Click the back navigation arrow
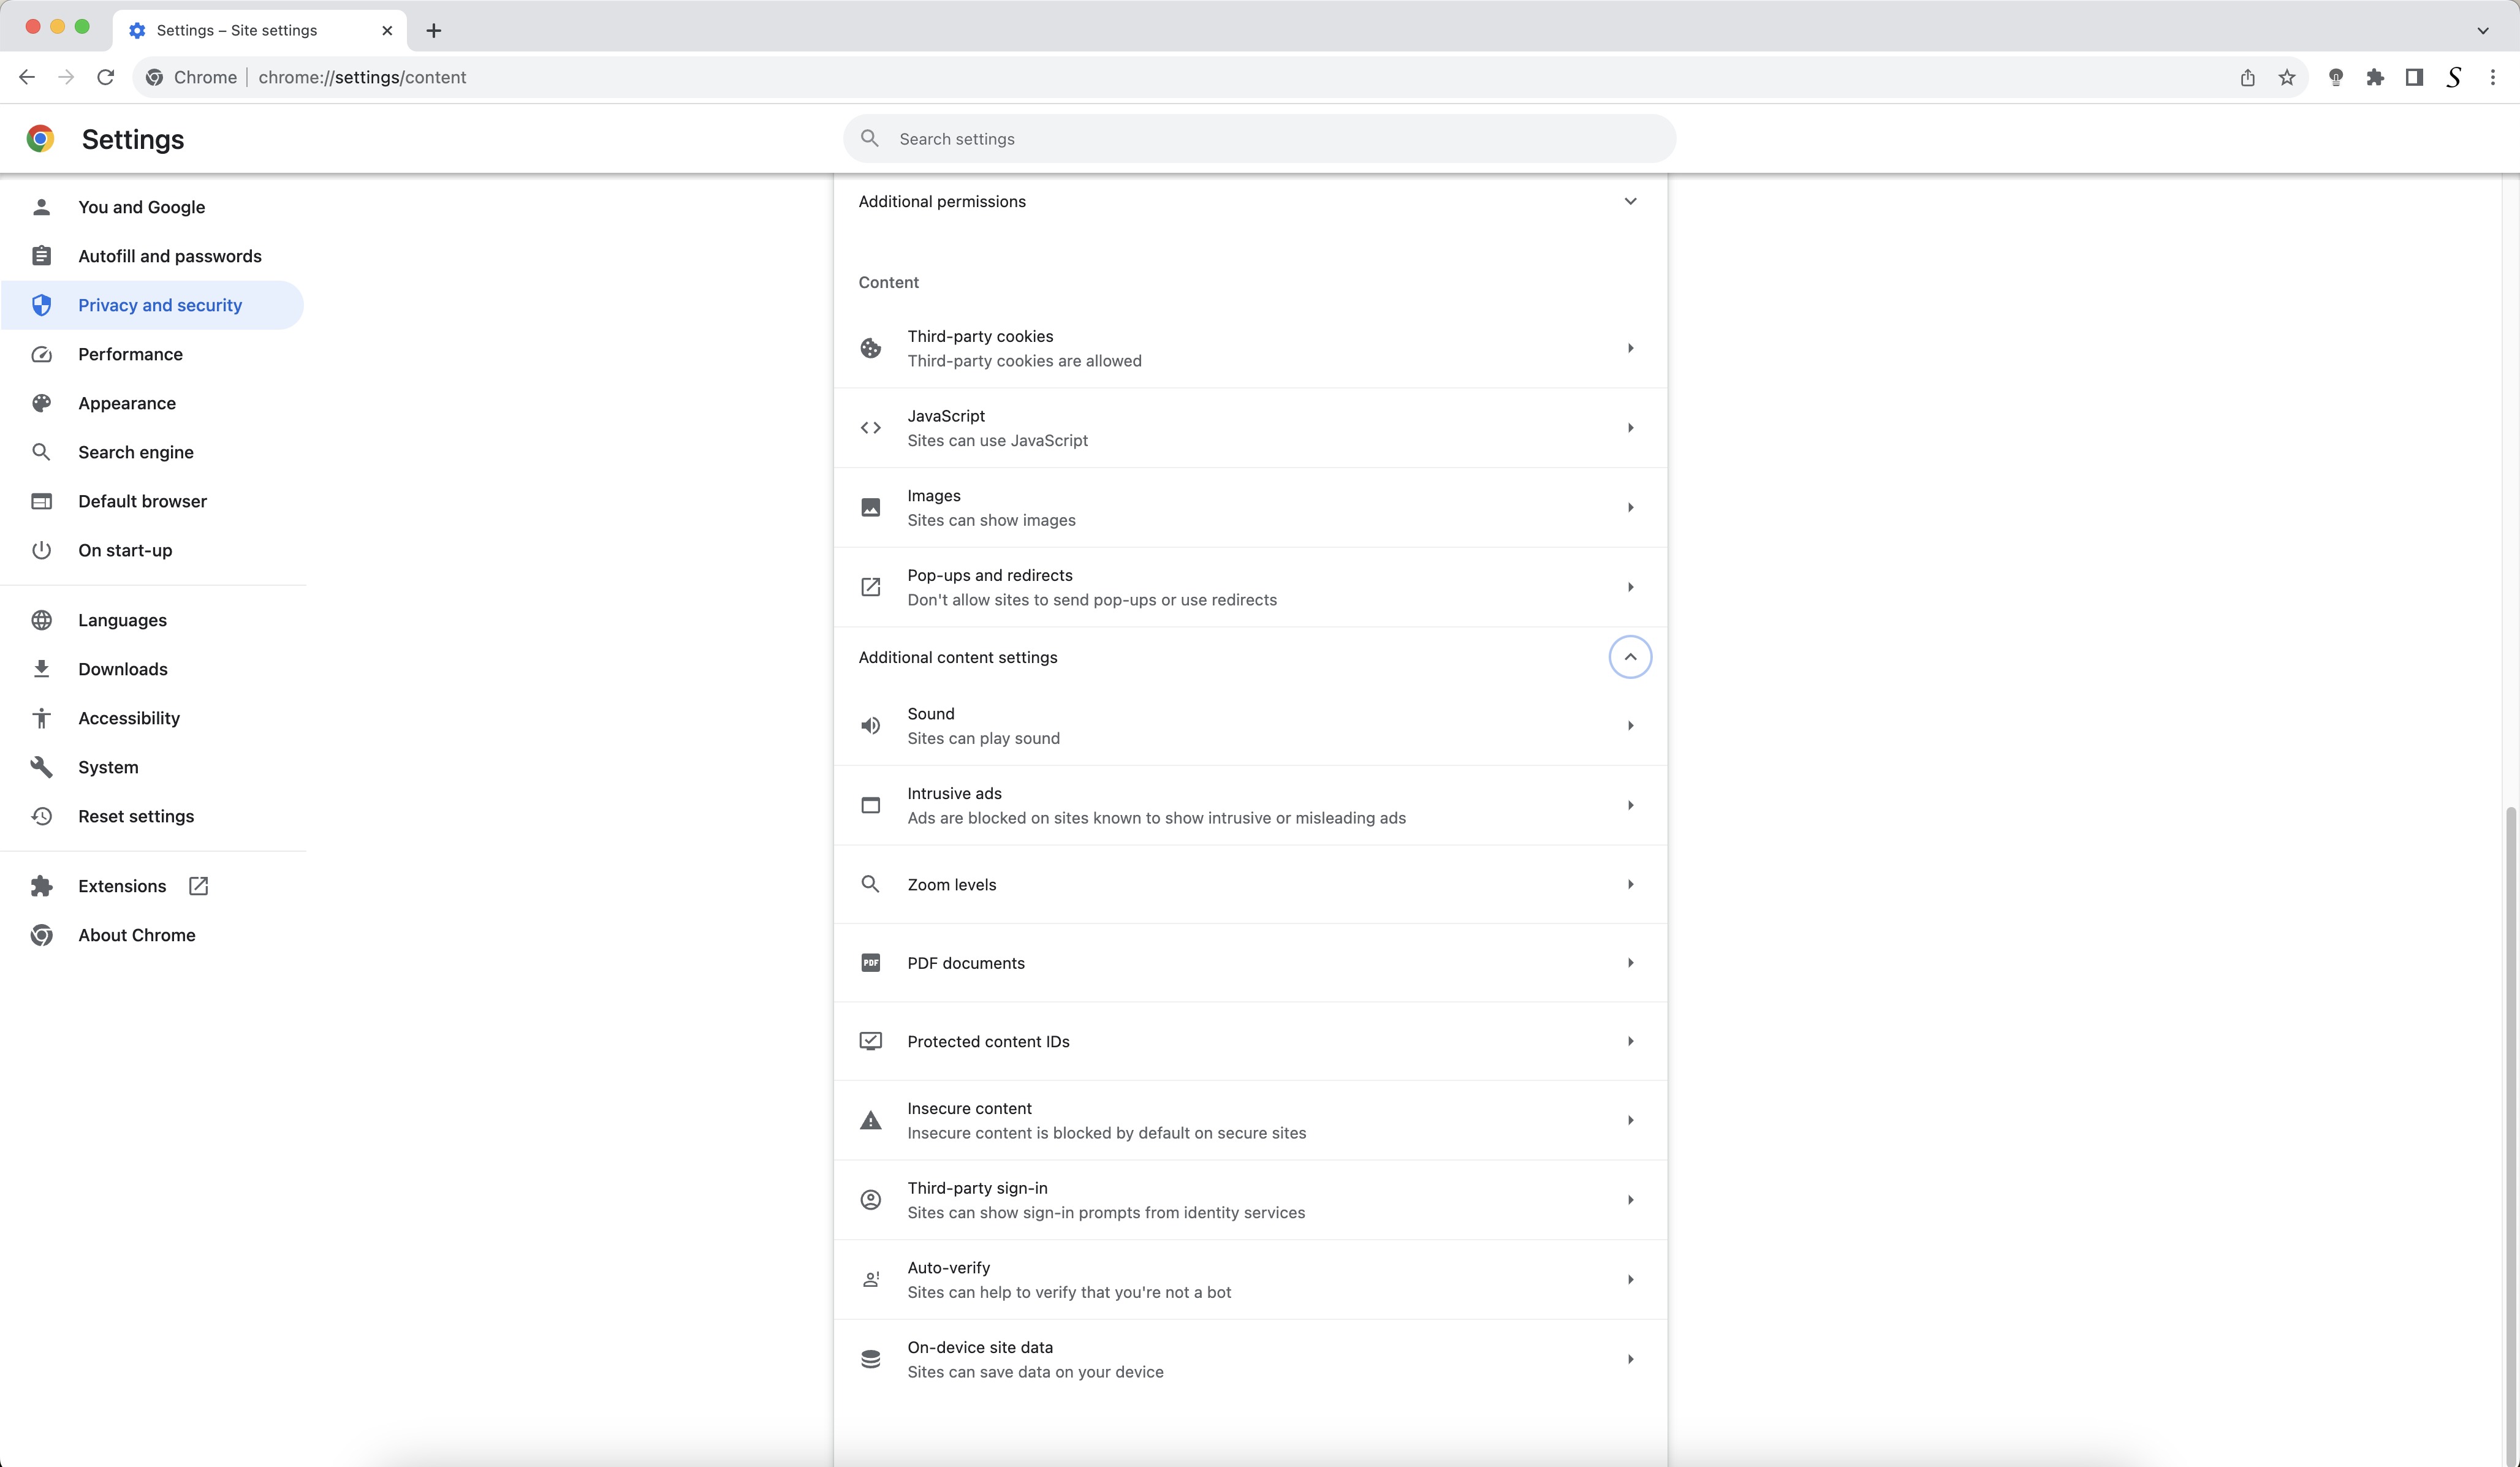The image size is (2520, 1467). click(x=27, y=78)
